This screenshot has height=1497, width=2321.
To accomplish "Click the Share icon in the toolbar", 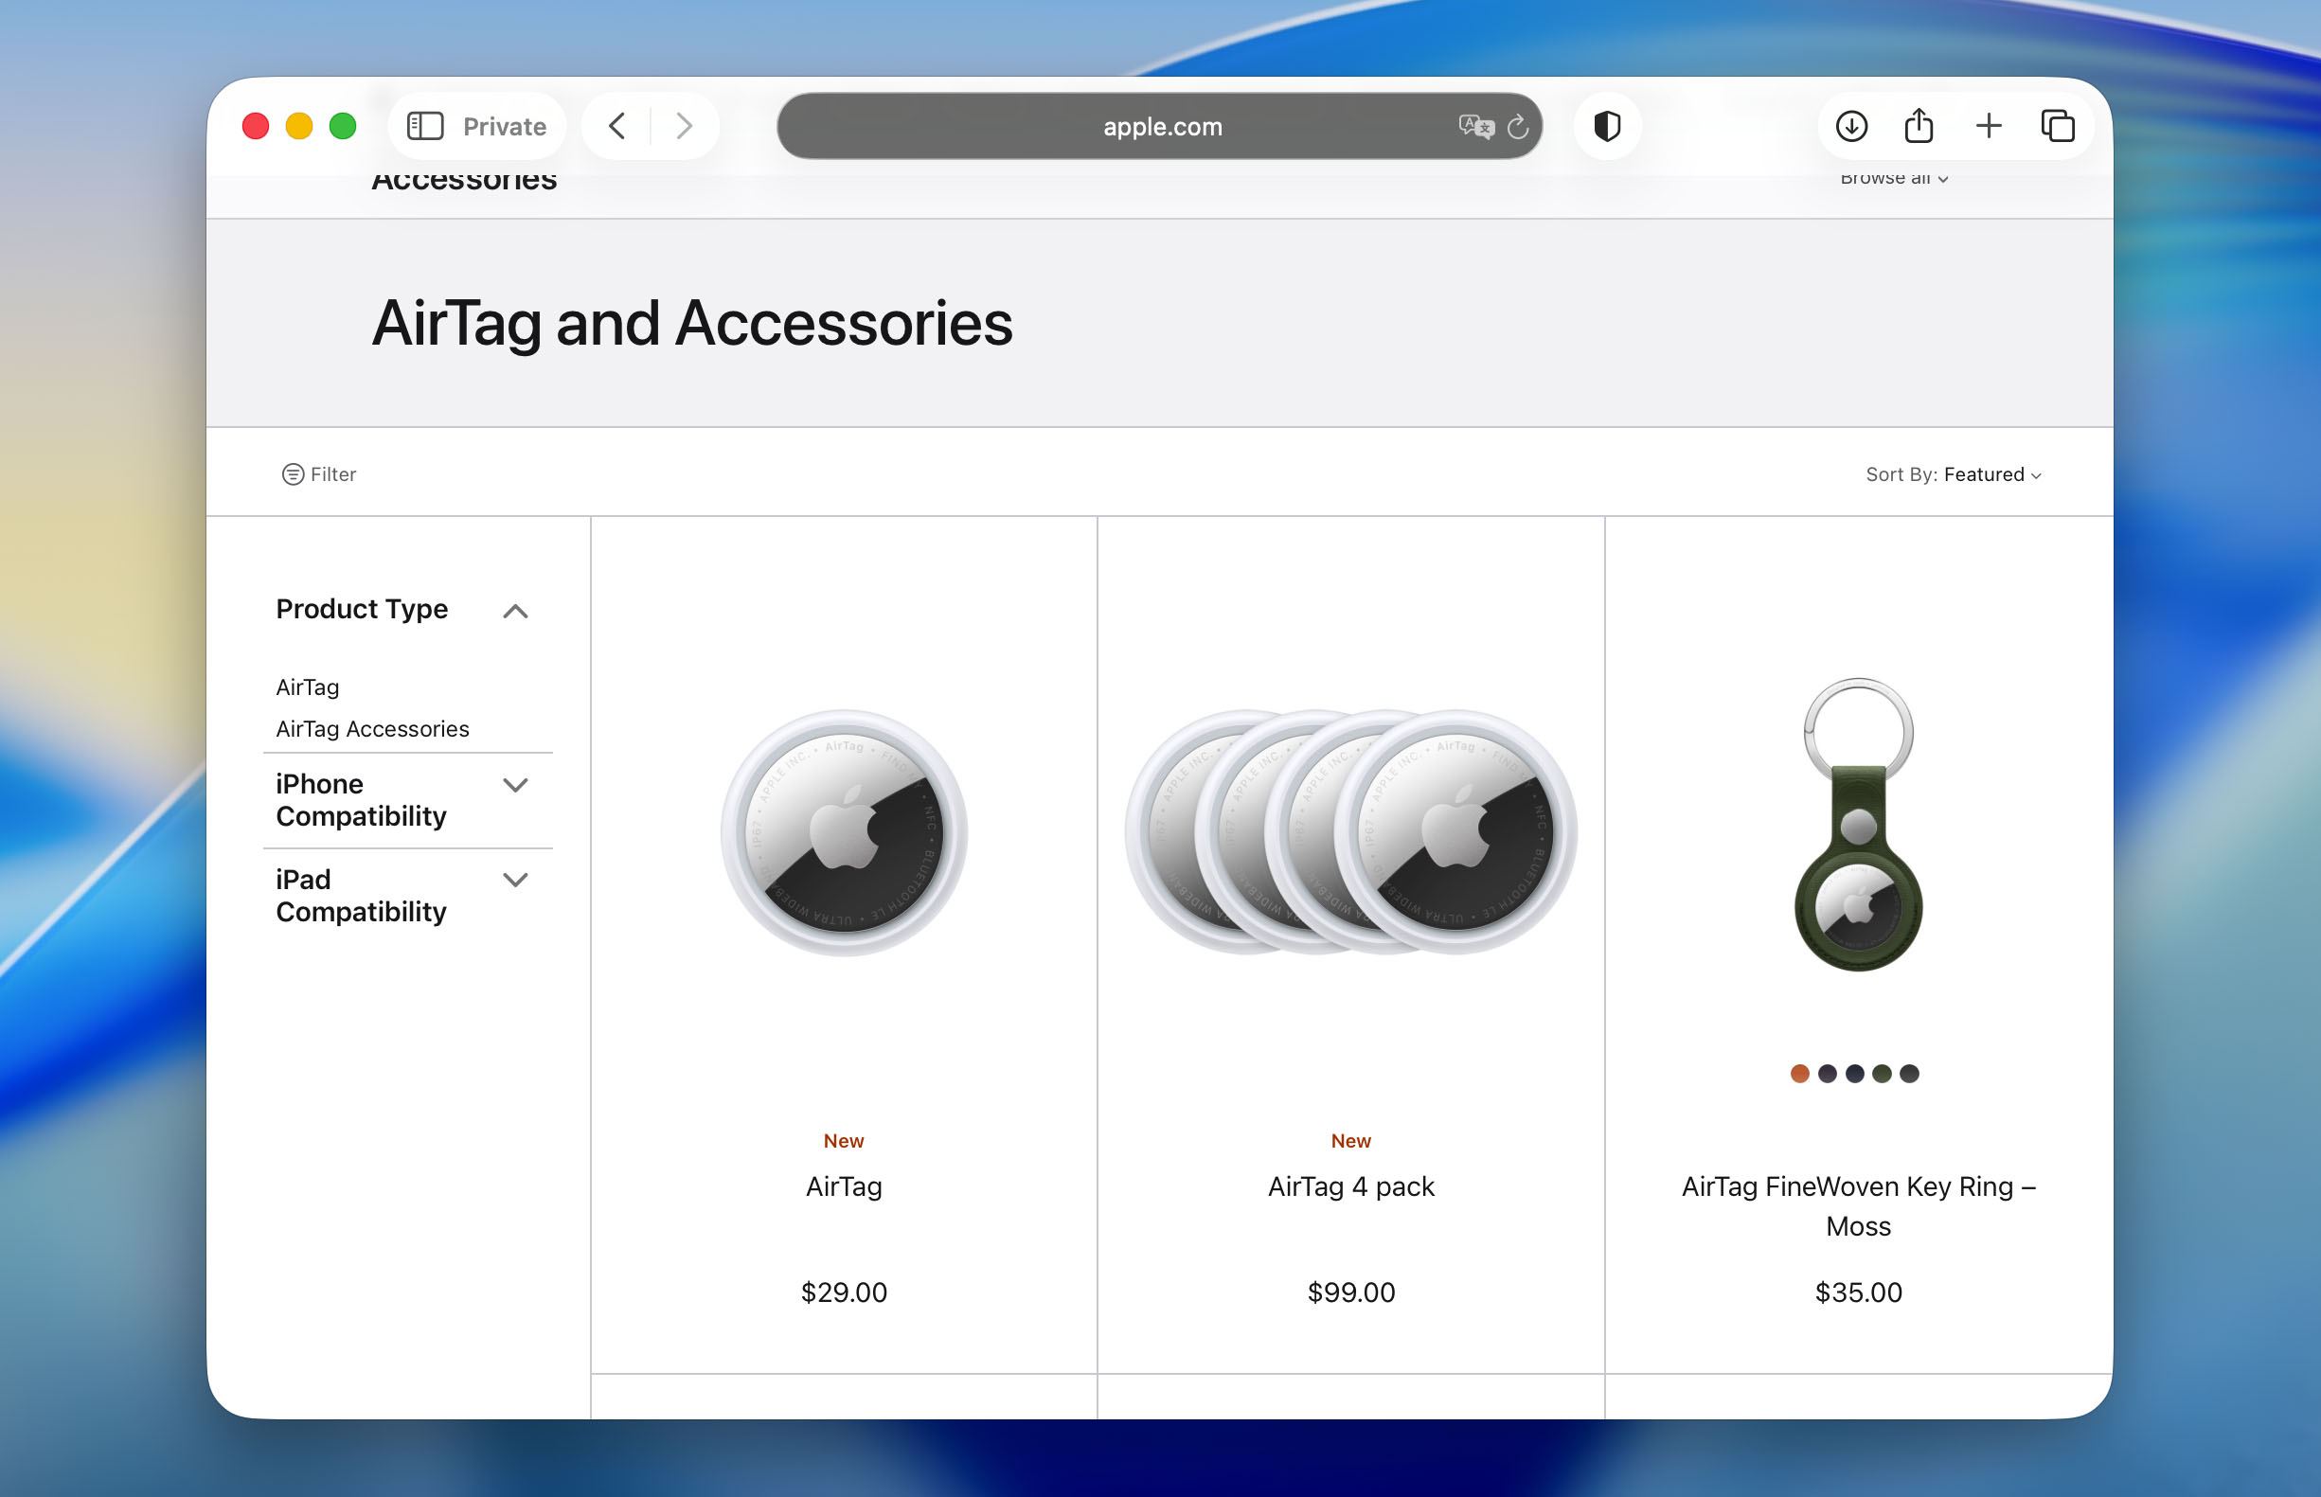I will click(1918, 125).
